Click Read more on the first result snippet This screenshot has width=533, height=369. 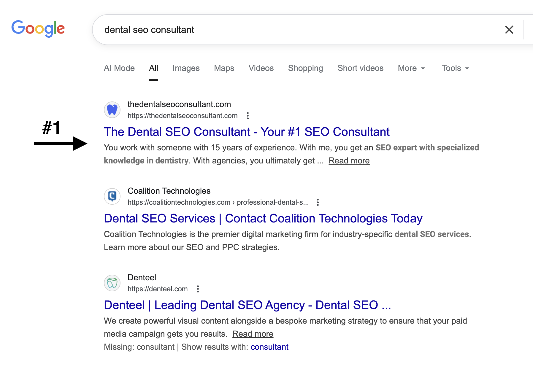[x=349, y=160]
